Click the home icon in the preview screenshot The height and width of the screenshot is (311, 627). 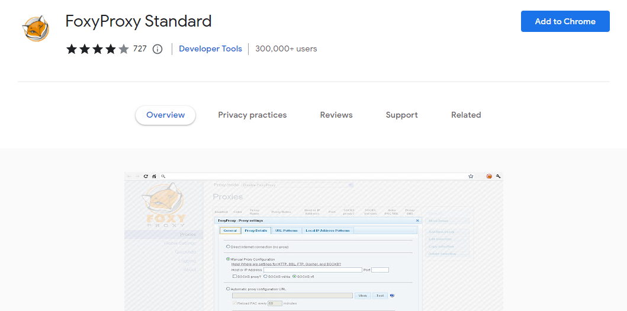154,176
